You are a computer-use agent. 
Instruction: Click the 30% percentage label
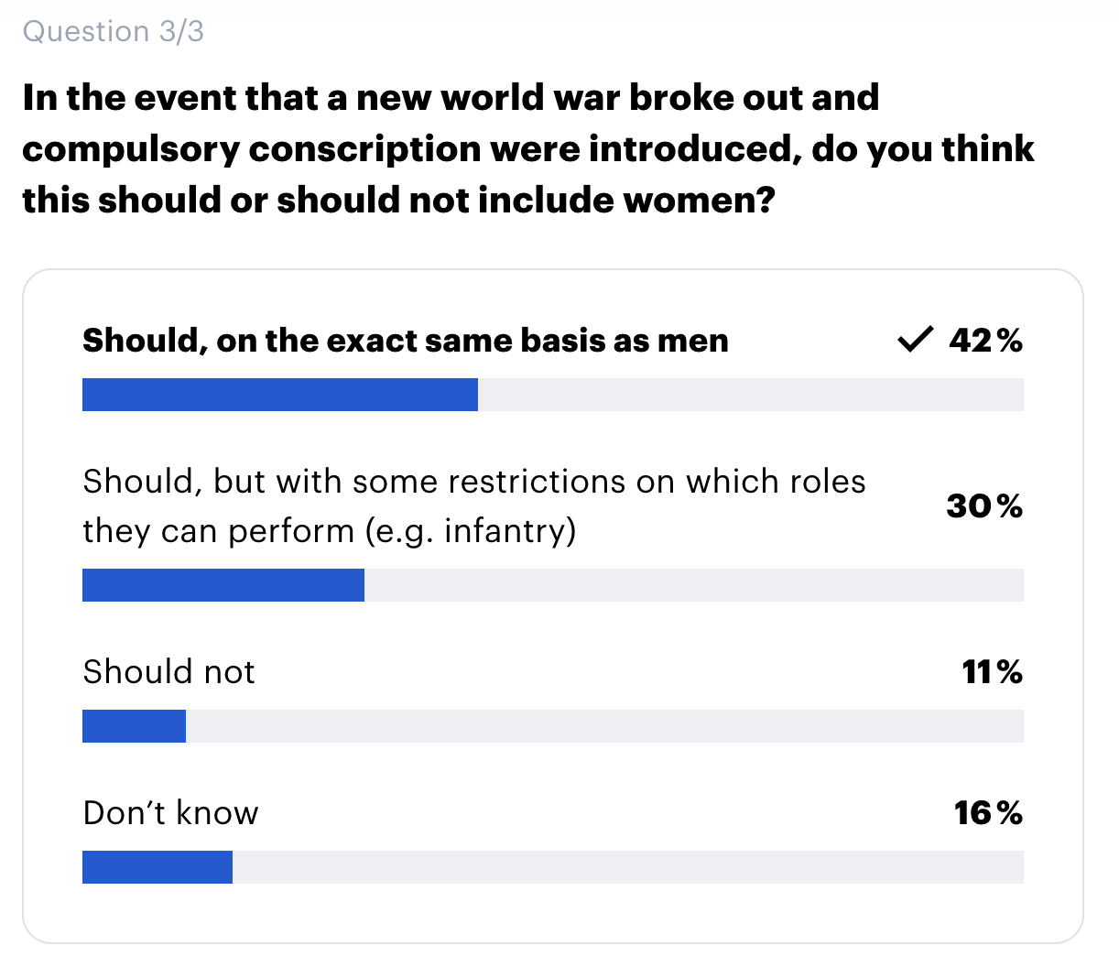984,505
